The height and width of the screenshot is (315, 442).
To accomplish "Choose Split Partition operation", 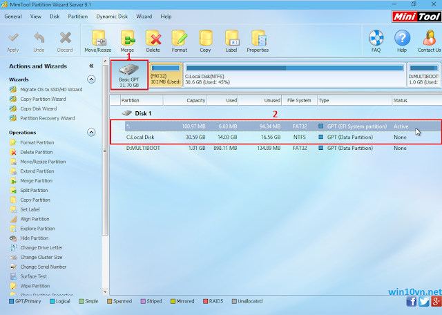I will [34, 191].
